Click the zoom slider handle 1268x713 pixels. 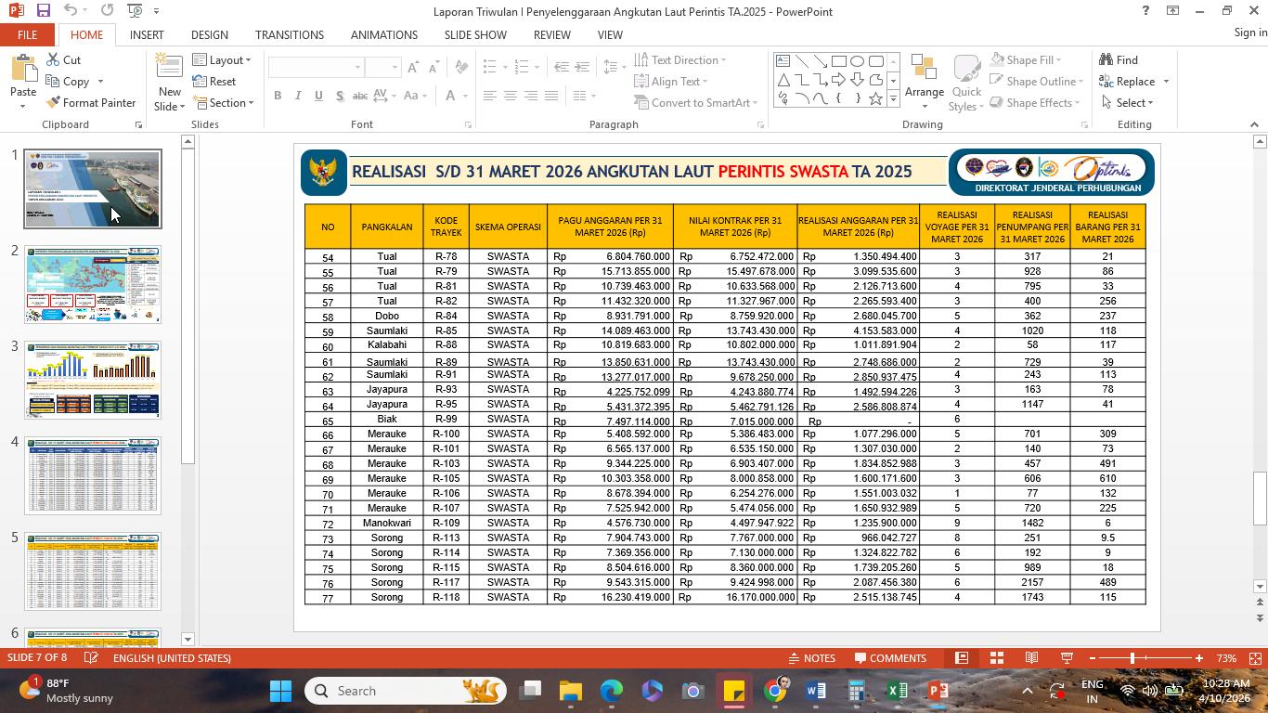tap(1132, 658)
